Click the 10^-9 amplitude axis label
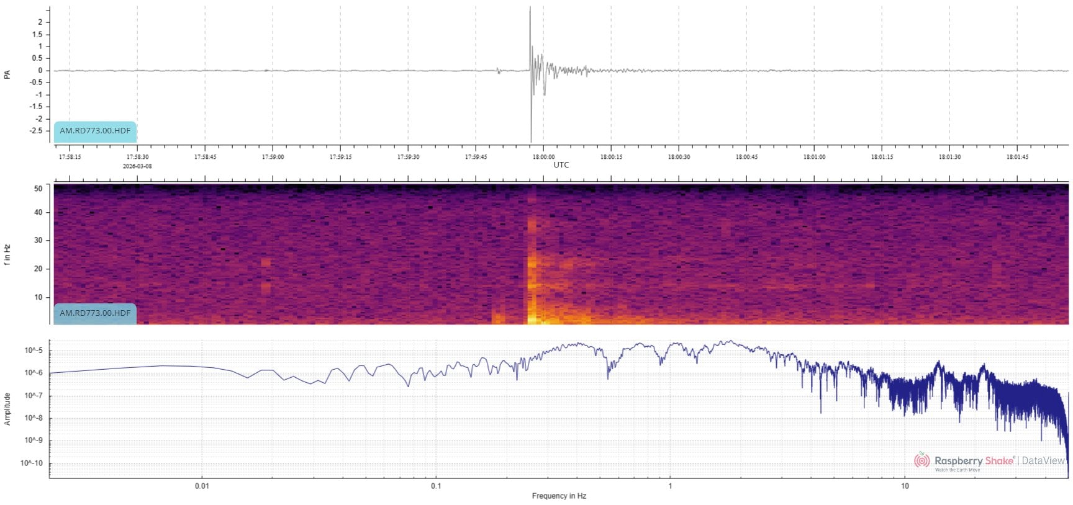Viewport: 1073px width, 505px height. [x=34, y=440]
